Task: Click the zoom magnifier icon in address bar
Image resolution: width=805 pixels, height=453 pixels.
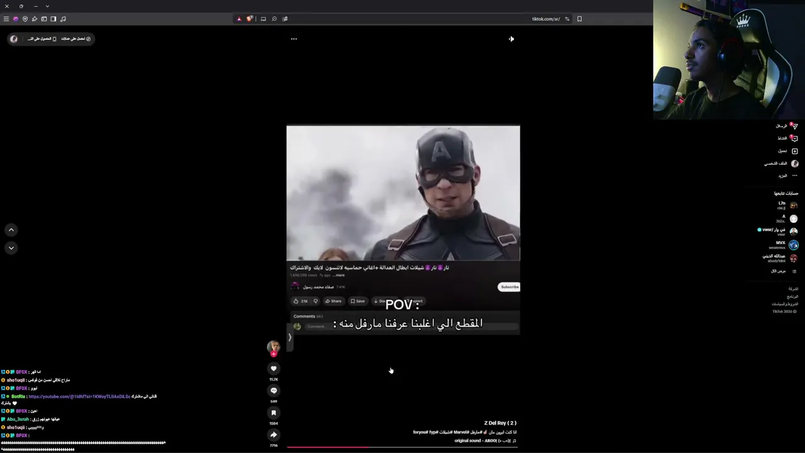Action: [x=274, y=19]
